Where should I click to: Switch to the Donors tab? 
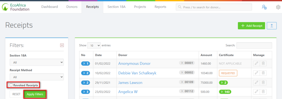72,7
